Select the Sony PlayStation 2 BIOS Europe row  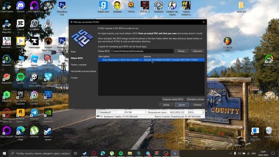151,60
